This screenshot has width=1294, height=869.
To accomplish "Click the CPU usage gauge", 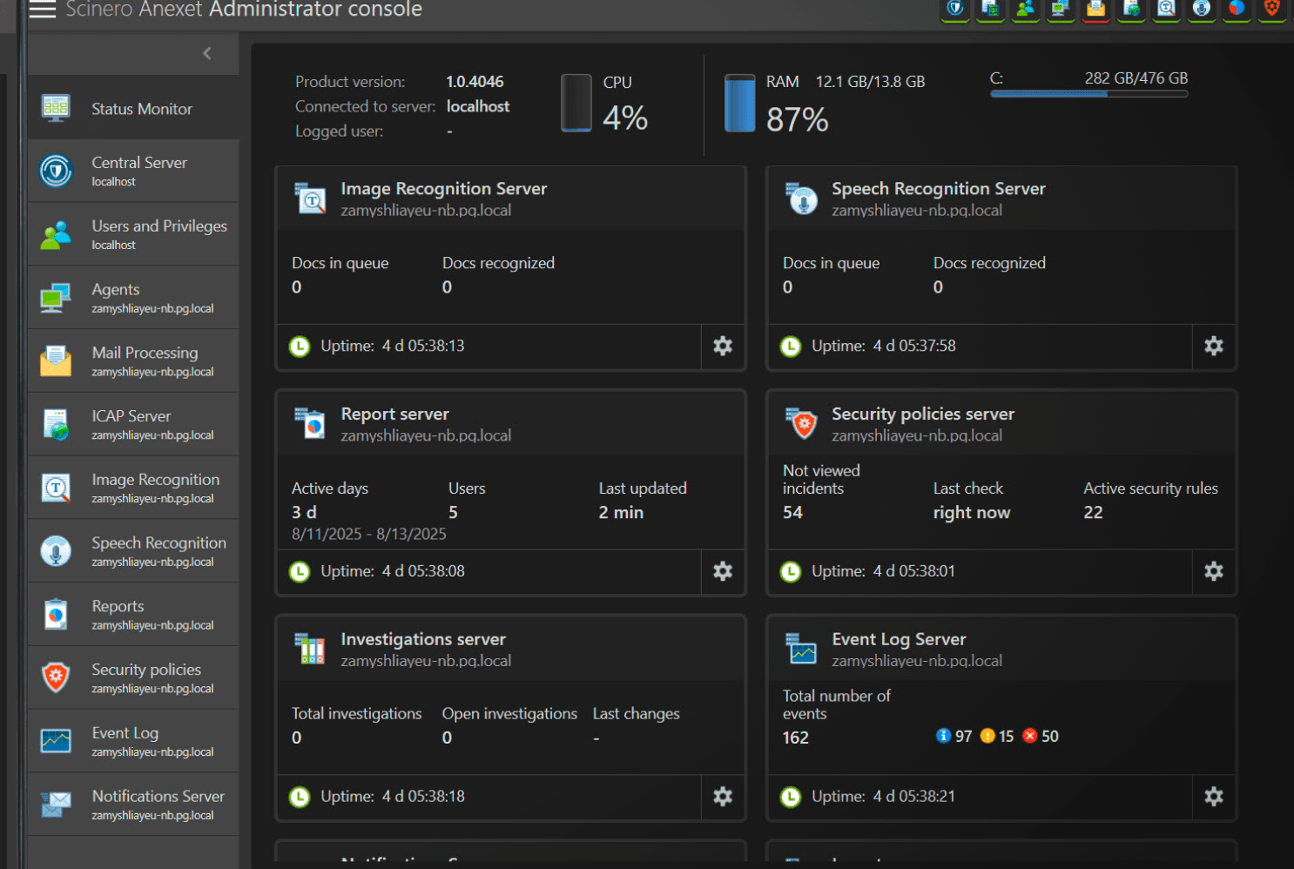I will coord(576,103).
